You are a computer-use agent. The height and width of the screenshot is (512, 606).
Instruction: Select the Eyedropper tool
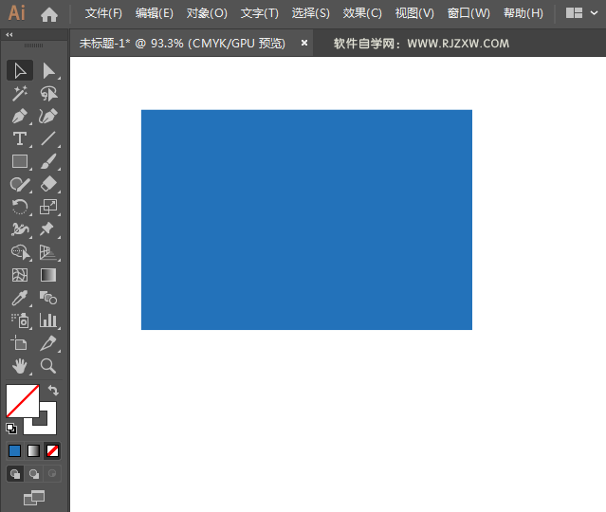[20, 298]
